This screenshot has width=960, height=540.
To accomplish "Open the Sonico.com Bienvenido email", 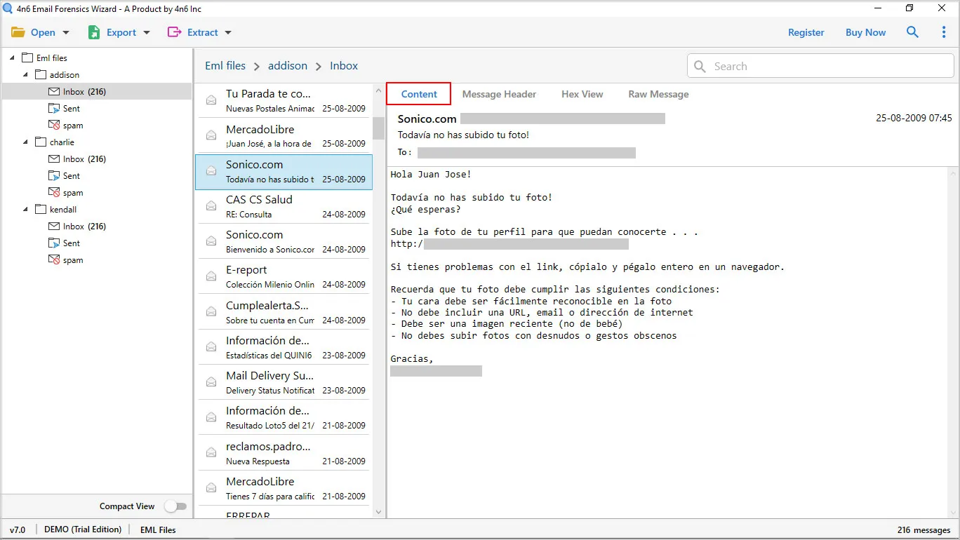I will click(284, 242).
